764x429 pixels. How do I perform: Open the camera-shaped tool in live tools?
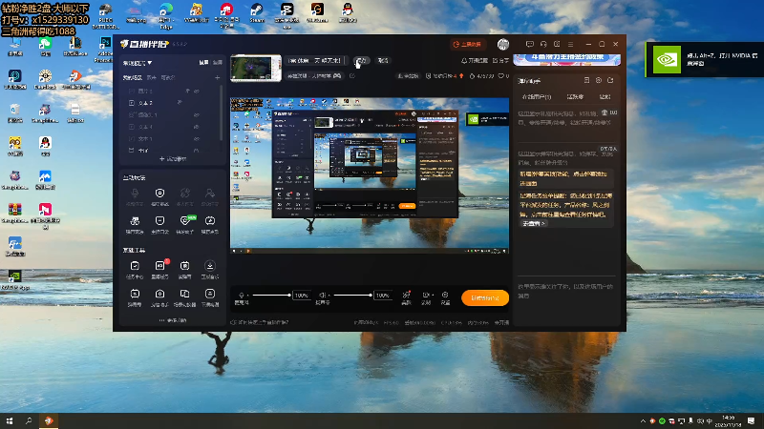(159, 294)
